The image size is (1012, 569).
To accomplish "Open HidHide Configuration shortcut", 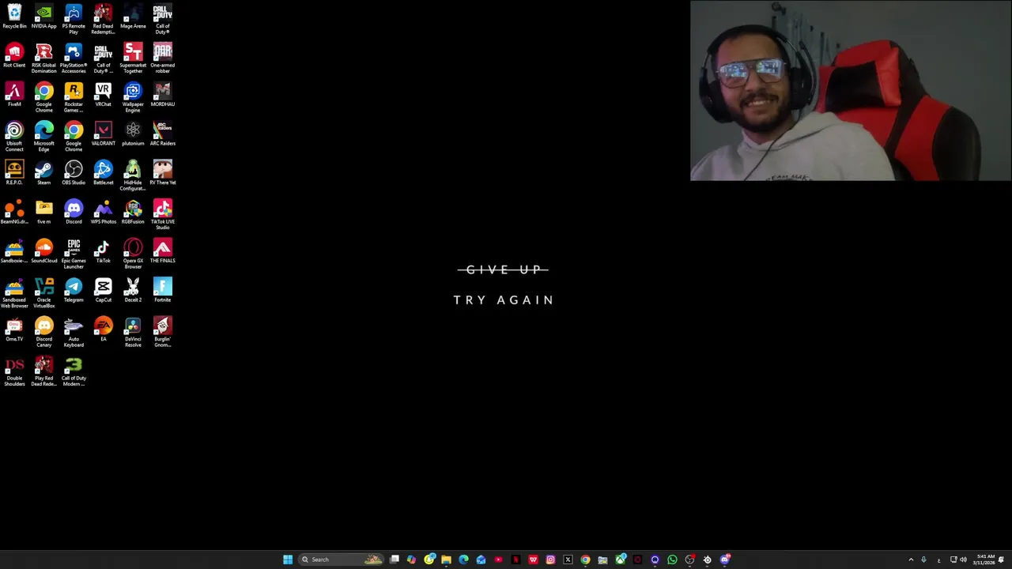I will [133, 175].
